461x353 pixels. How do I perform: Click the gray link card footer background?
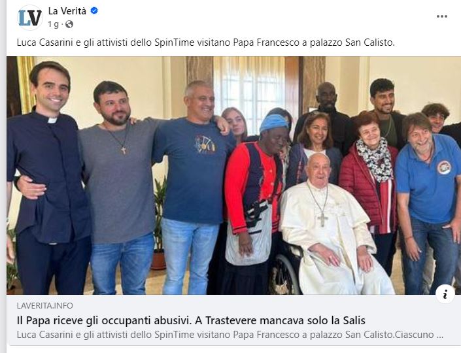tap(233, 320)
